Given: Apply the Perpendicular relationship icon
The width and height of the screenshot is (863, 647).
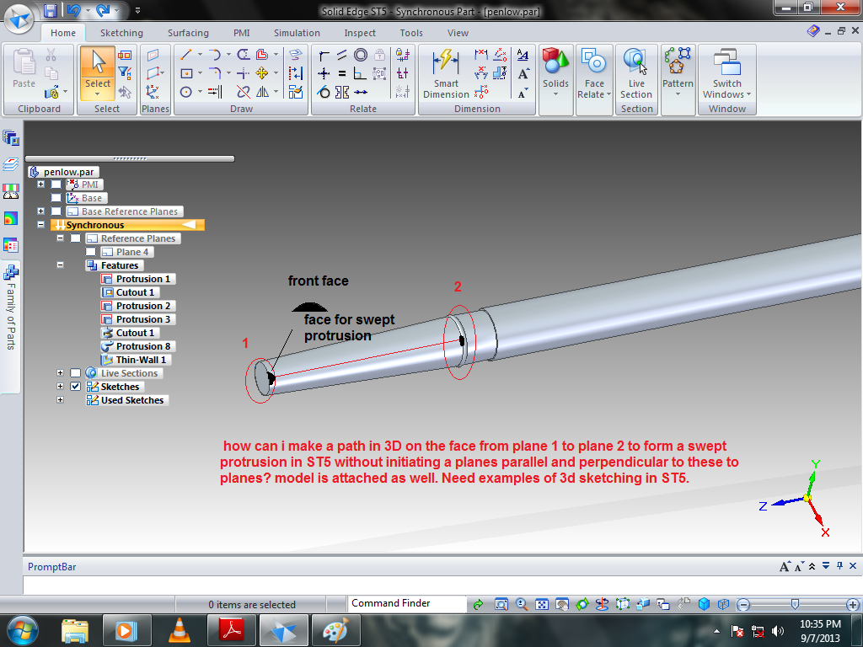Looking at the screenshot, I should 360,73.
